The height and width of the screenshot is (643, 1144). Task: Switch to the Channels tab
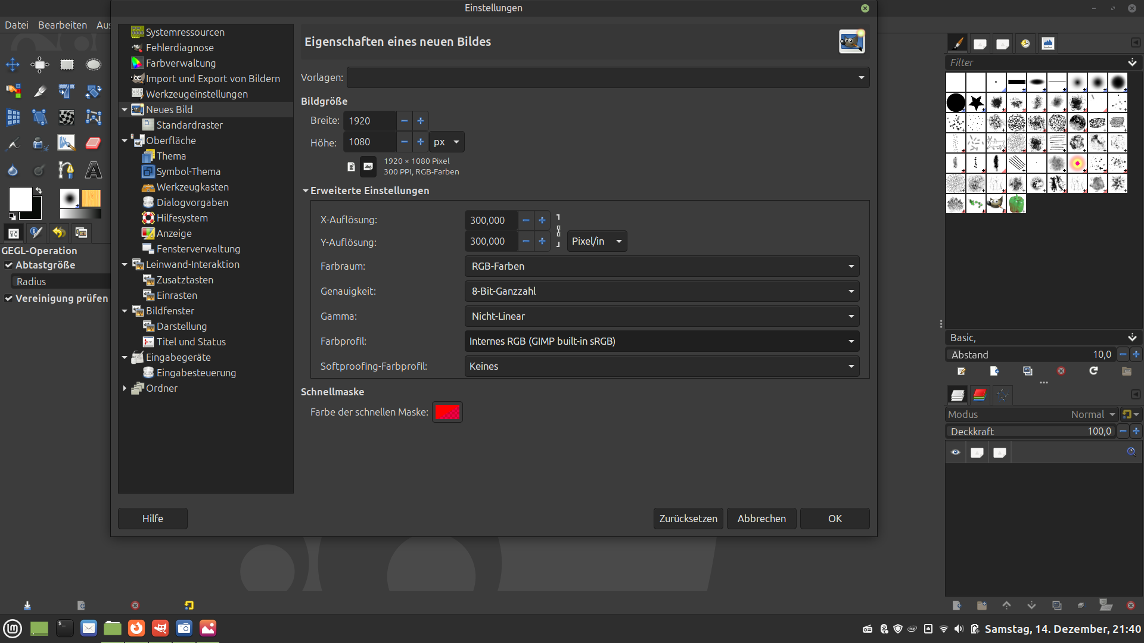980,395
